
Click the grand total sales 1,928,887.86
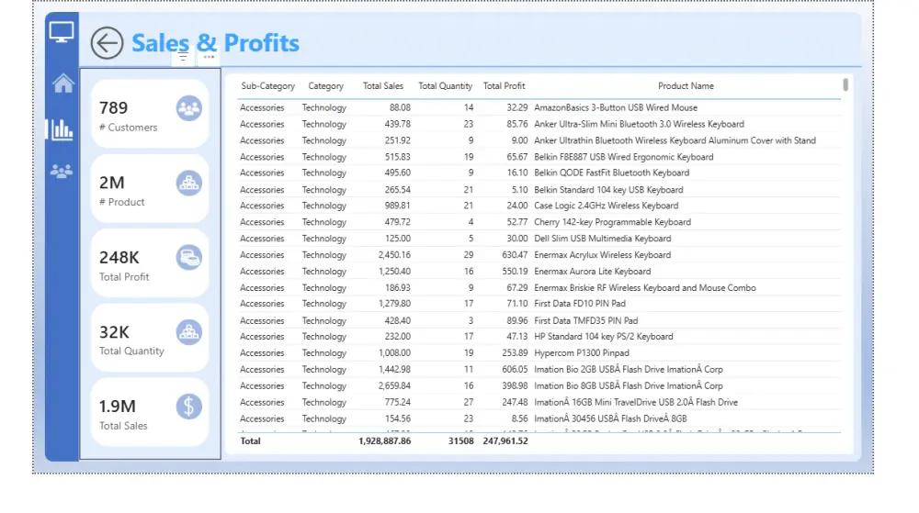(x=384, y=441)
